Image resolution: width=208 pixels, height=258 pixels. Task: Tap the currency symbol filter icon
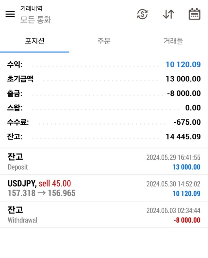[142, 14]
